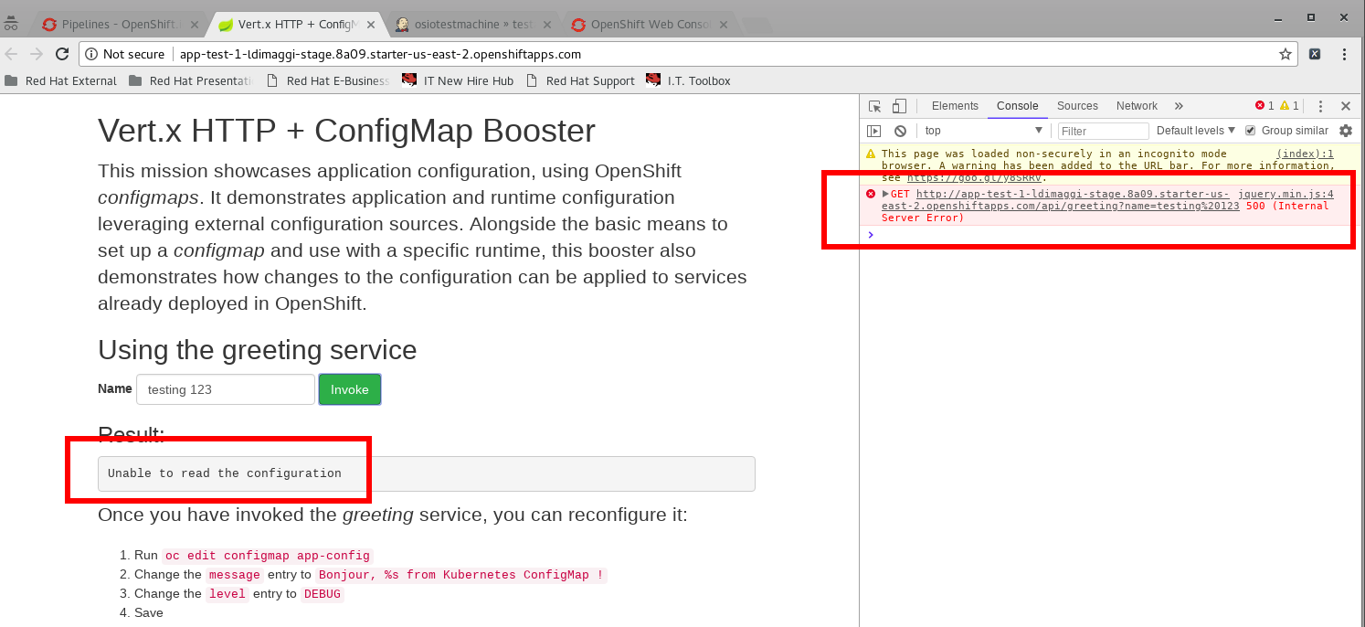Select the Vert.x HTTP + ConfigMap tab
This screenshot has width=1365, height=627.
coord(295,25)
